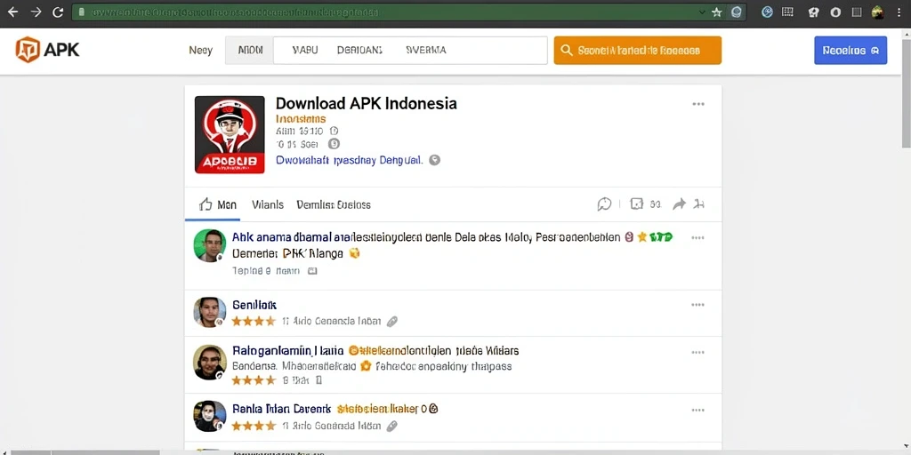The width and height of the screenshot is (911, 455).
Task: Click the browser forward arrow
Action: 36,12
